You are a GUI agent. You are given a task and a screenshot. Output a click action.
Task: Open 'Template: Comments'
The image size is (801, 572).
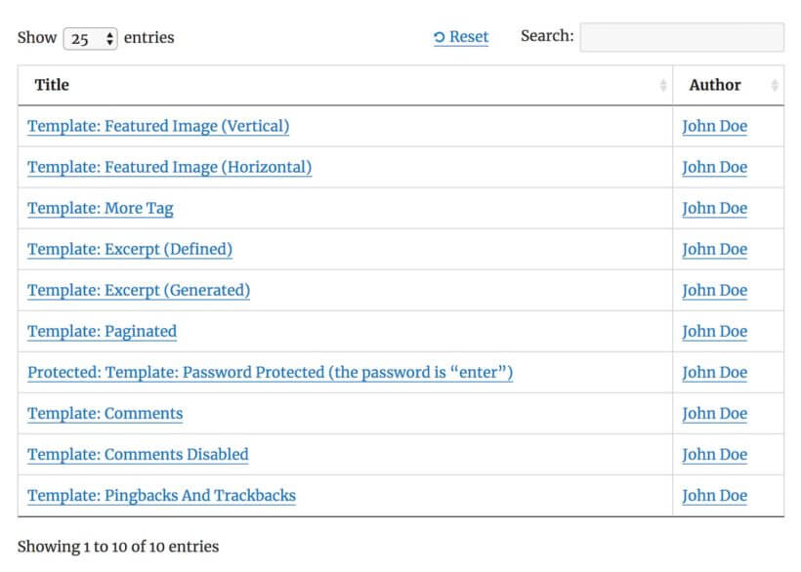point(105,413)
